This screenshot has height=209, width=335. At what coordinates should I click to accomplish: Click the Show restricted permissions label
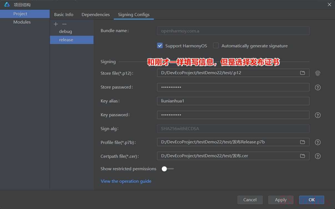[x=128, y=169]
